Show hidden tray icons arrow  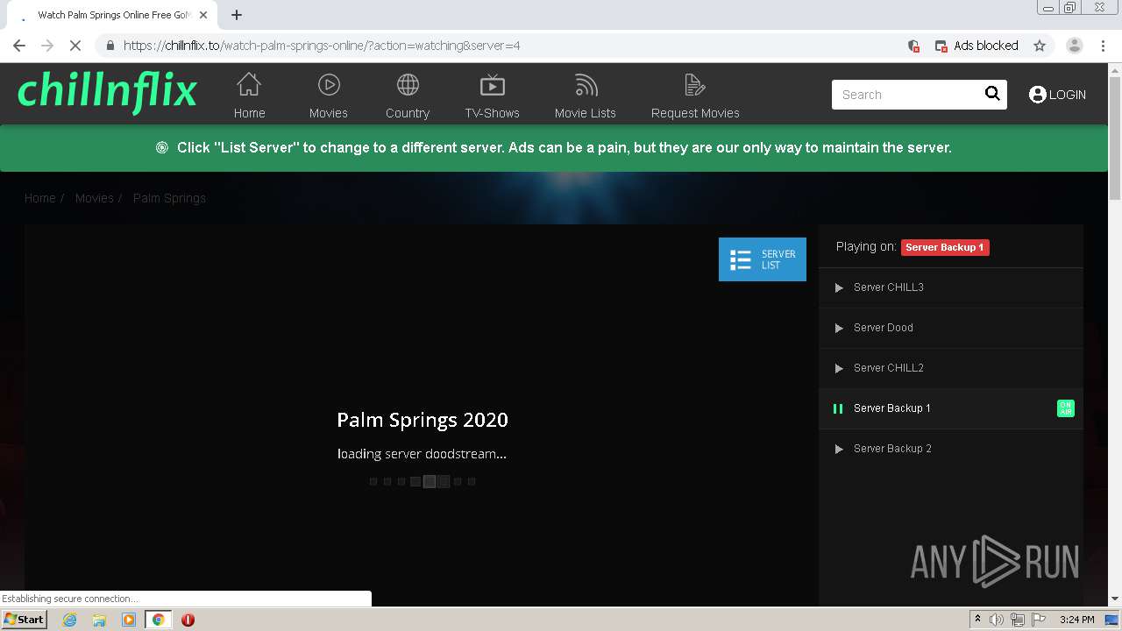(977, 620)
